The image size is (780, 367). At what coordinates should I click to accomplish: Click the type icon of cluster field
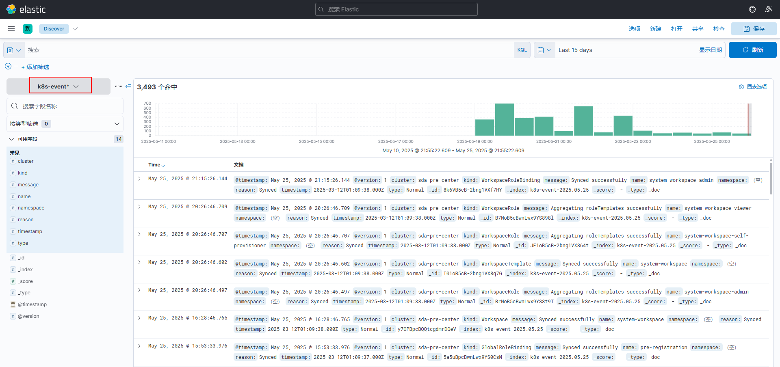pyautogui.click(x=13, y=161)
